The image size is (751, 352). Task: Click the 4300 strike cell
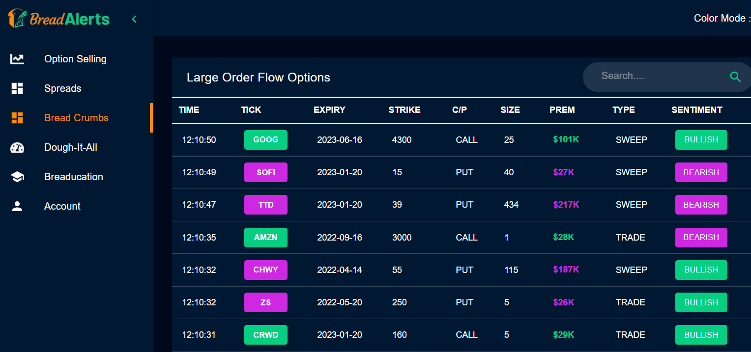(402, 140)
